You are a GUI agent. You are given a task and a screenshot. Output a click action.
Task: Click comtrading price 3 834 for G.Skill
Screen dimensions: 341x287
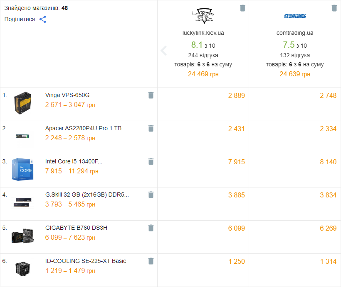pos(328,195)
